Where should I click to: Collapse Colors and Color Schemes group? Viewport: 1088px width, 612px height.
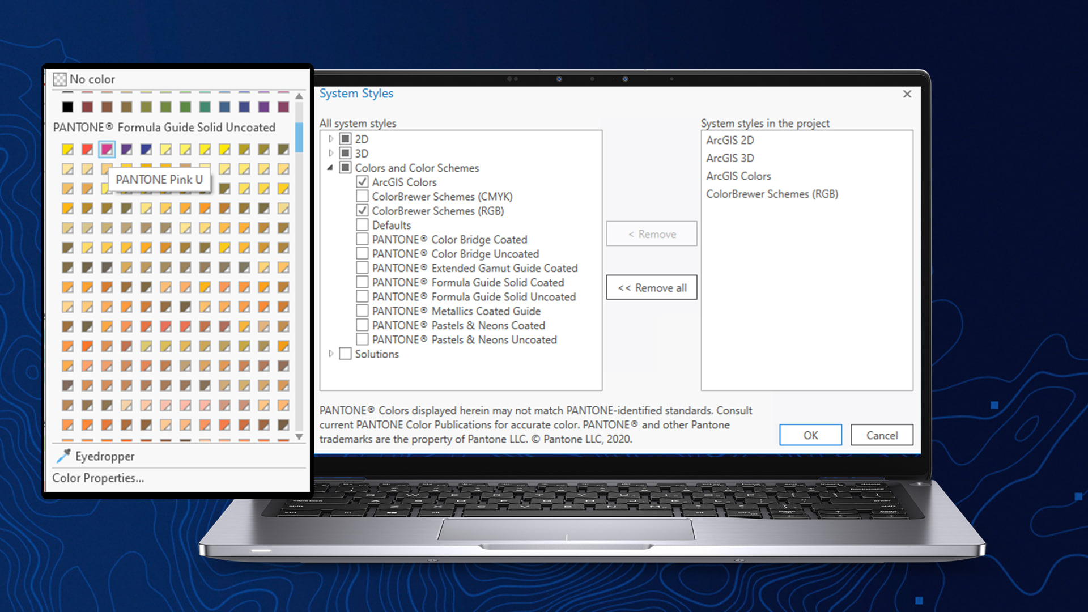(330, 168)
